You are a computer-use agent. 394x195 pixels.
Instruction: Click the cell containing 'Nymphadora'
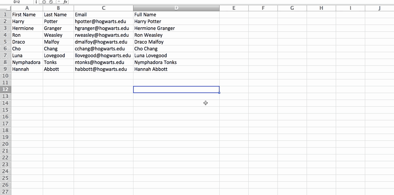[x=27, y=62]
